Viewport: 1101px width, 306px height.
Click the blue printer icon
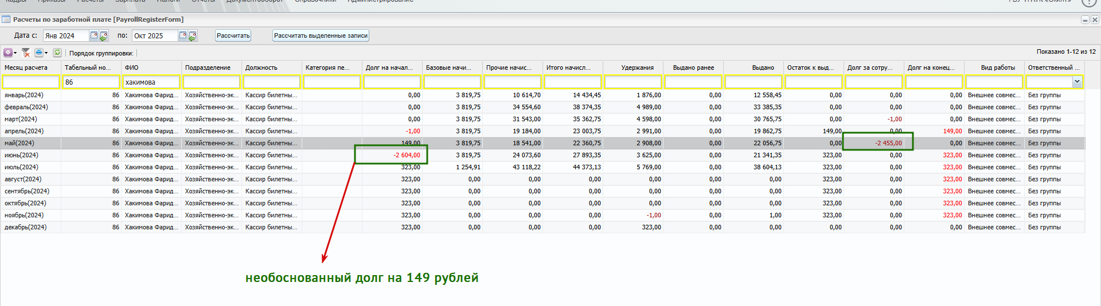(41, 53)
